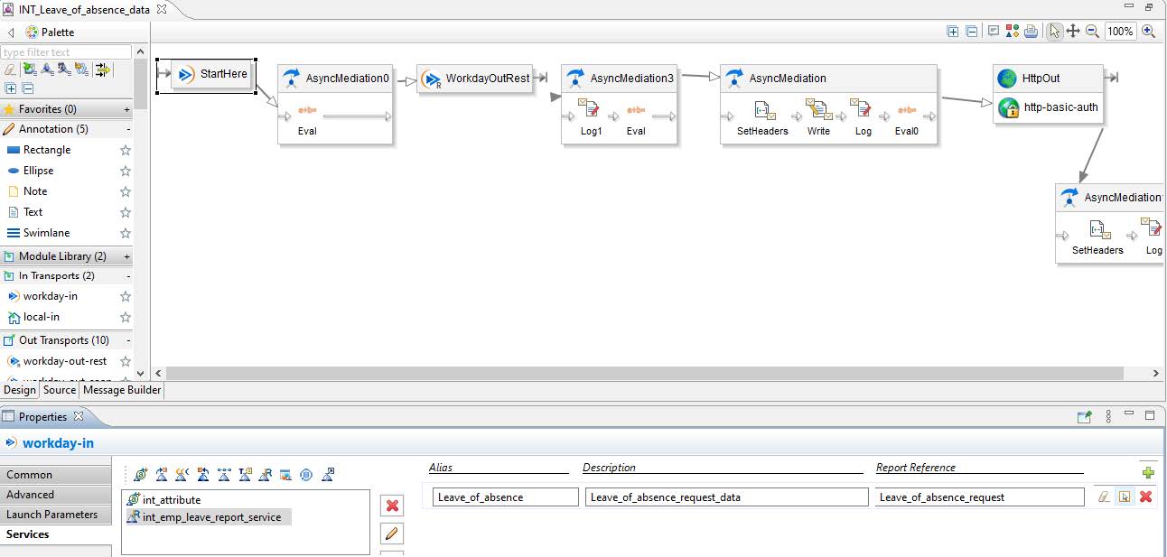Click the Zoom Out magnifier icon
This screenshot has height=557, width=1167.
[1092, 31]
